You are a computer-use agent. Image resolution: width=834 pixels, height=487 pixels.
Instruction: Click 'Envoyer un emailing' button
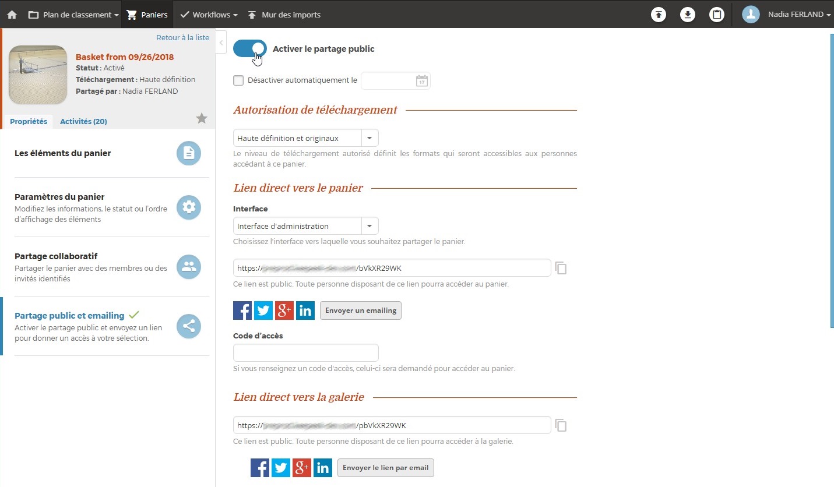coord(361,310)
